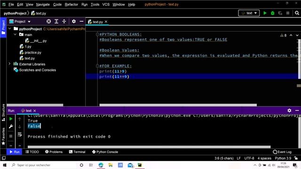Run with coverage icon in toolbar
Viewport: 301px width, 169px height.
(x=280, y=13)
